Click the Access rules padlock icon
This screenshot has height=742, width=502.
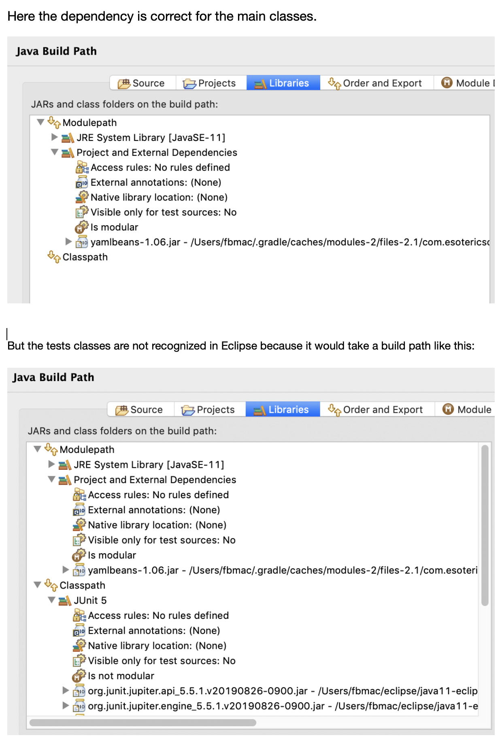pos(80,167)
